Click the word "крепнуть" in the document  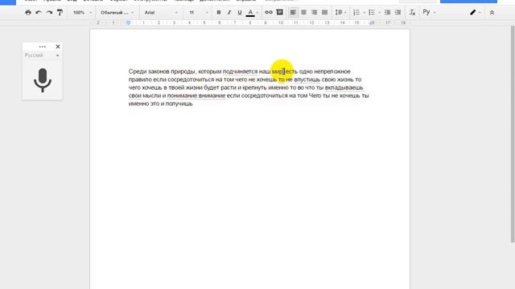pos(254,88)
